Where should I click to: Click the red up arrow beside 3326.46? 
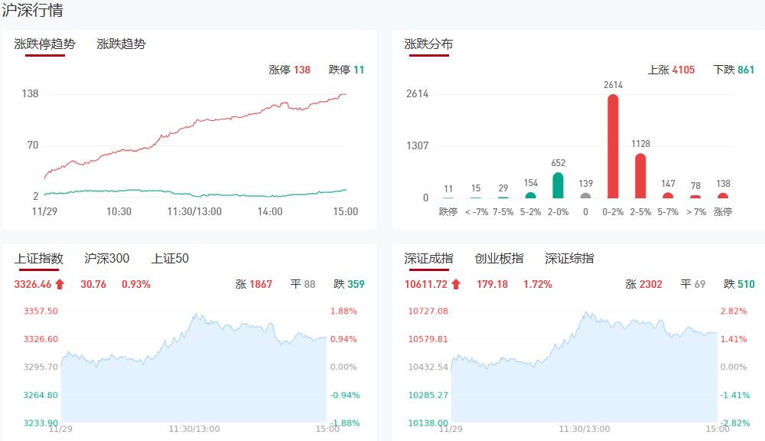pos(60,284)
